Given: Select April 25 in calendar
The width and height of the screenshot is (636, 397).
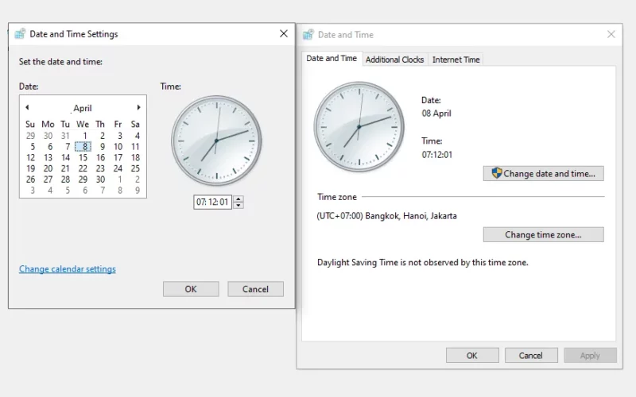Looking at the screenshot, I should pos(135,168).
